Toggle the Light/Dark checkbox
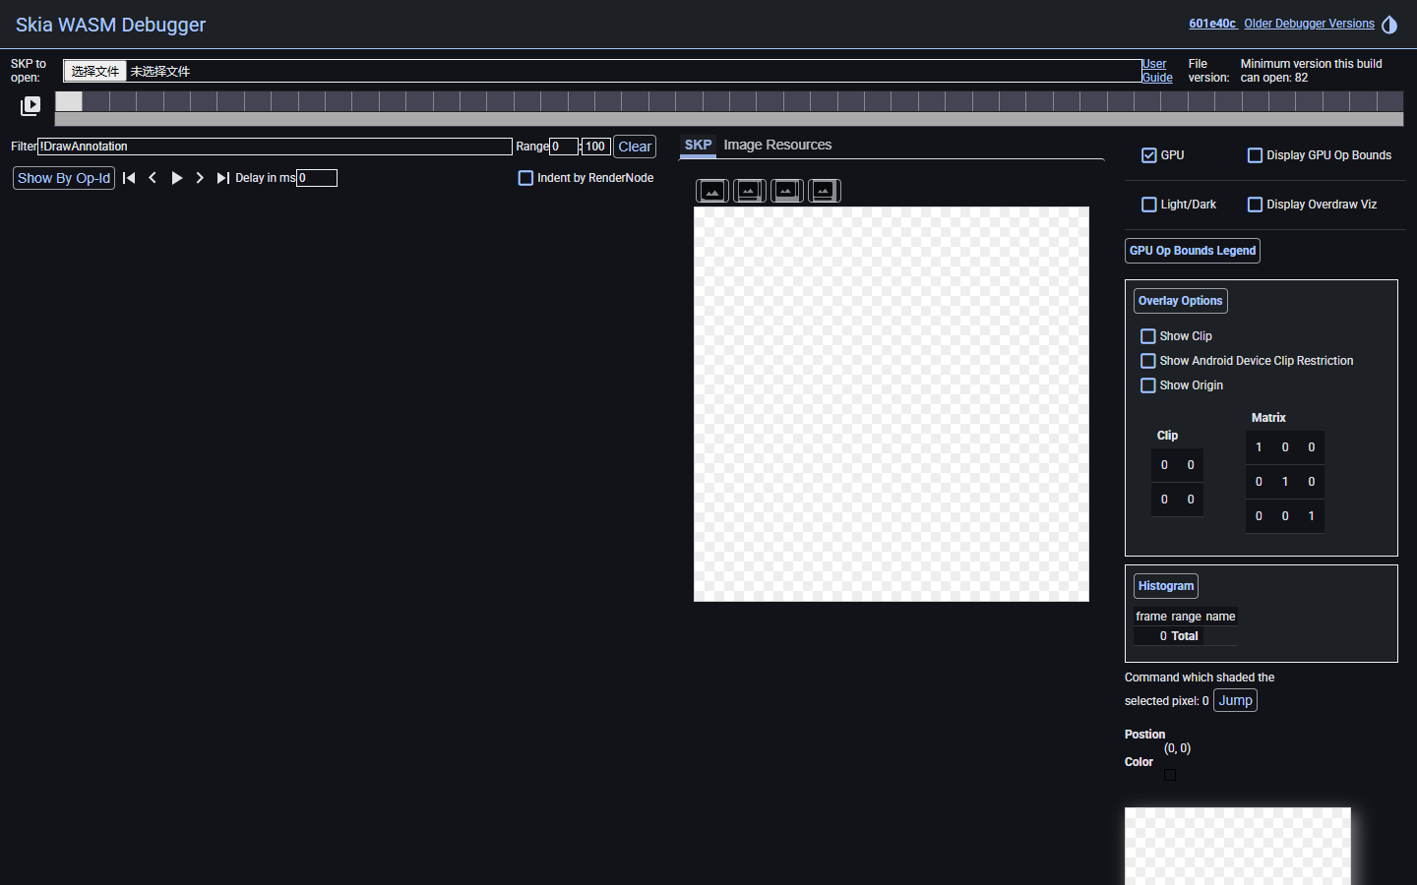Image resolution: width=1417 pixels, height=885 pixels. tap(1149, 205)
